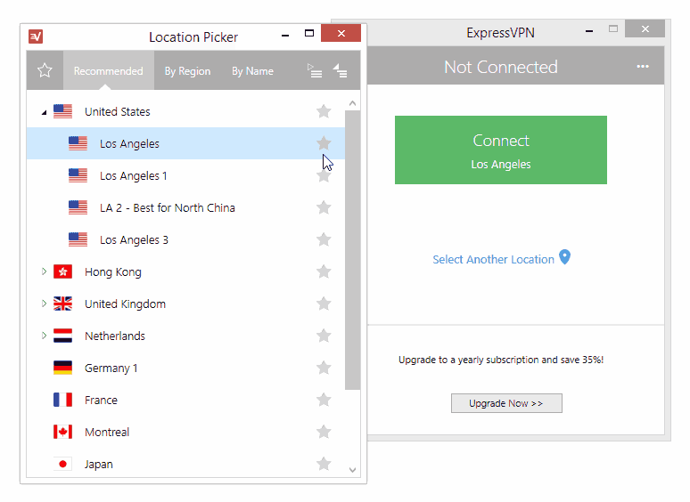Expand the United Kingdom location group
Viewport: 690px width, 502px height.
pos(44,304)
